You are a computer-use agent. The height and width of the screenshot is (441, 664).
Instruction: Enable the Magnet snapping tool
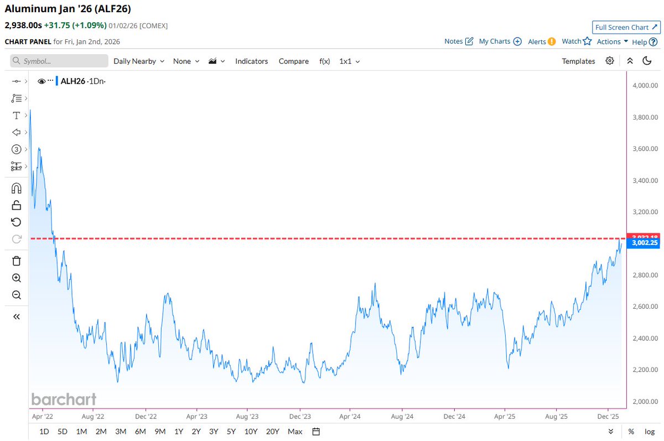16,188
